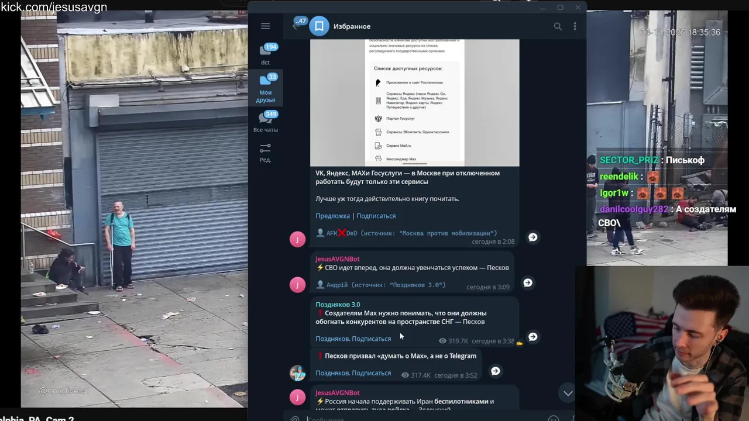
Task: Click the Избранное chat title
Action: (352, 26)
